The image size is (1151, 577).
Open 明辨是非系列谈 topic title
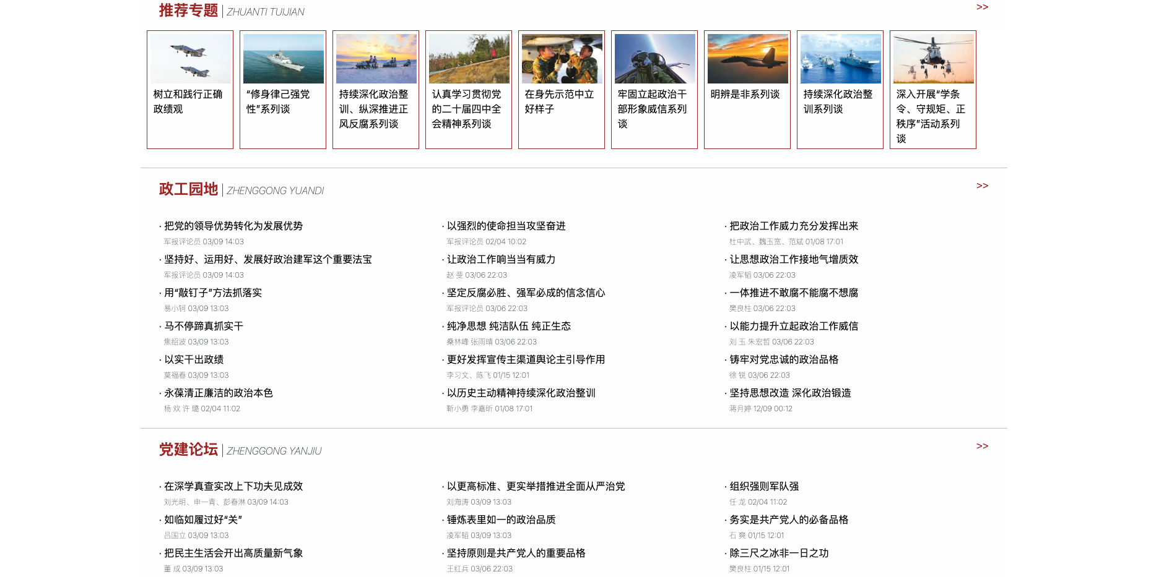point(745,95)
